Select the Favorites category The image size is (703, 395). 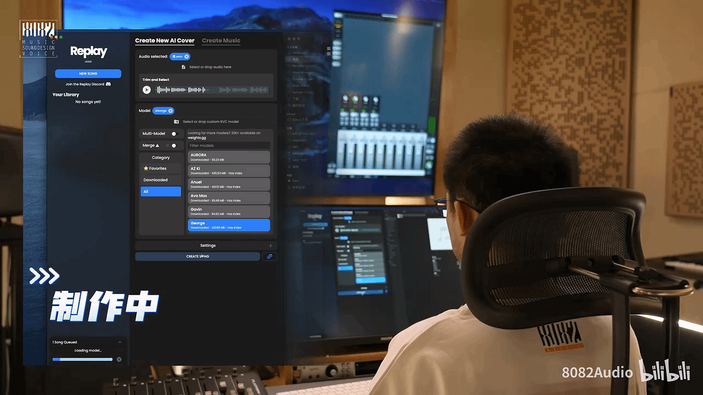pyautogui.click(x=160, y=168)
